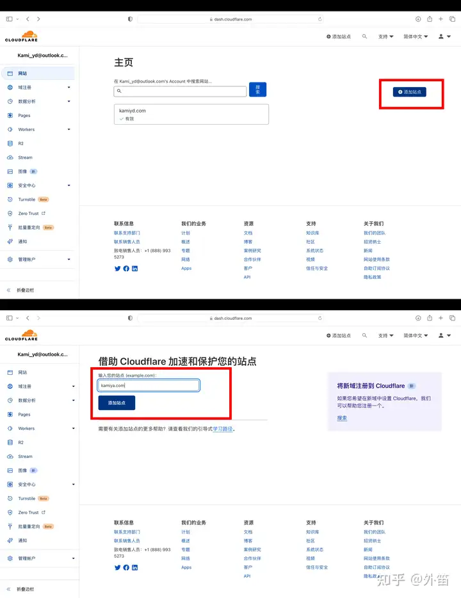This screenshot has height=598, width=461.
Task: Click 联系支持部门 link in upper window footer
Action: (127, 233)
